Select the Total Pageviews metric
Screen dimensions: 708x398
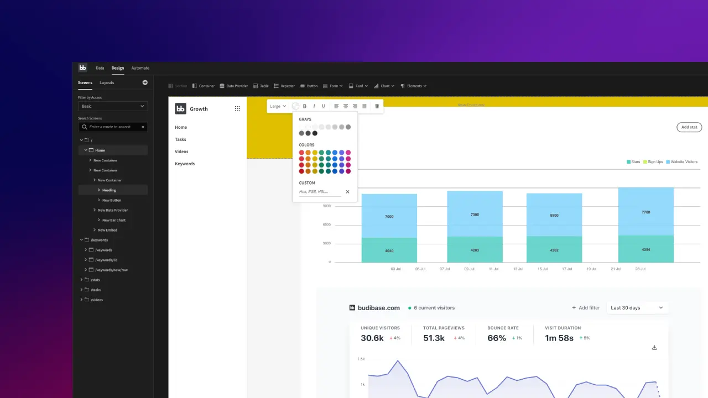click(444, 334)
